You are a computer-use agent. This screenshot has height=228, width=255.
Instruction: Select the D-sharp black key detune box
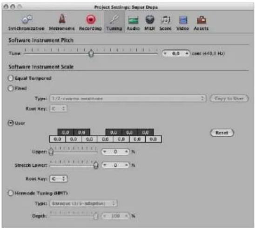coord(81,132)
